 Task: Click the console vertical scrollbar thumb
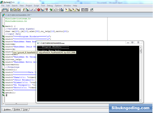tap(141, 51)
